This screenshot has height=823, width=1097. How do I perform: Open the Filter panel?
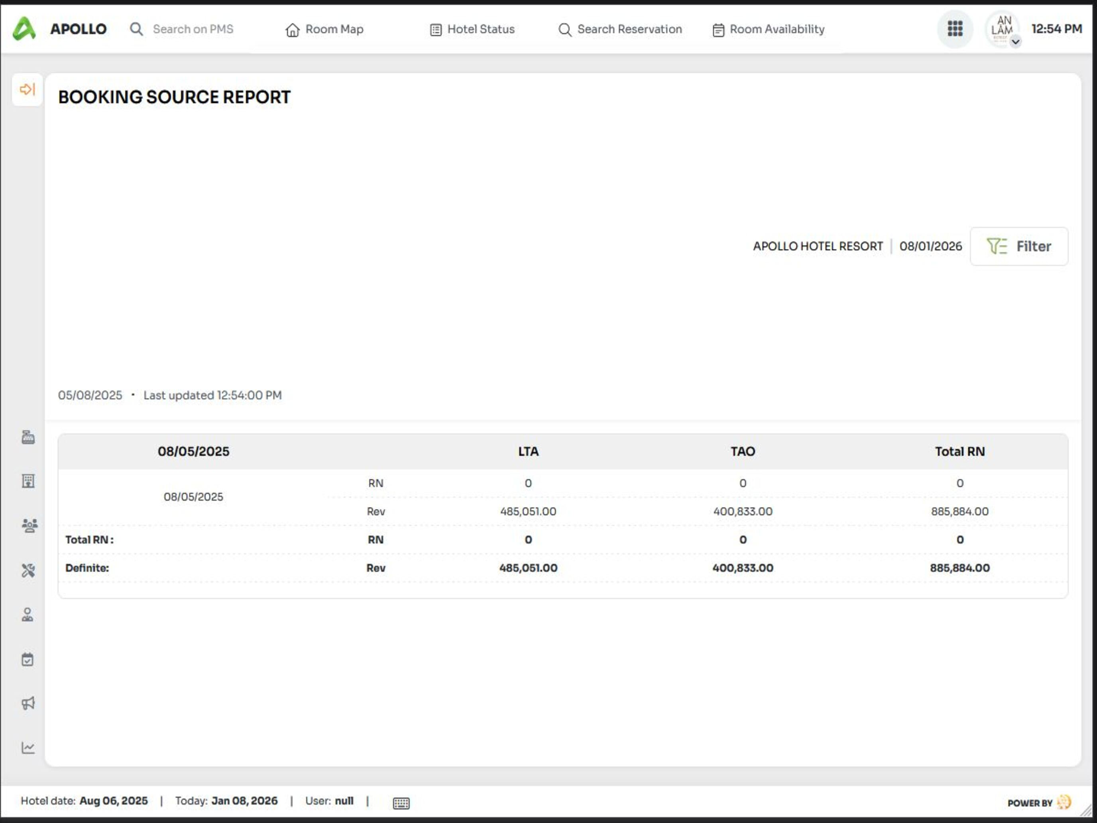(x=1018, y=246)
